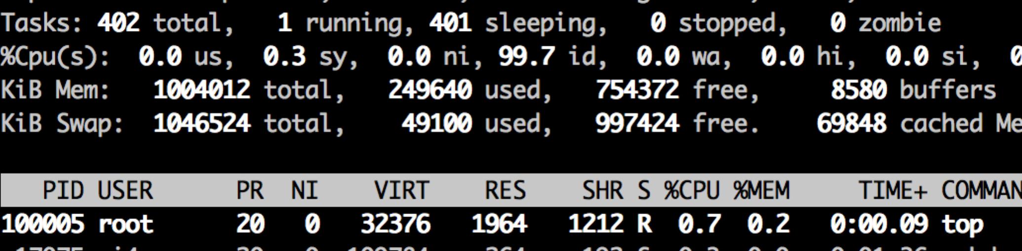
Task: Click the 1004012 total memory value
Action: pyautogui.click(x=201, y=90)
